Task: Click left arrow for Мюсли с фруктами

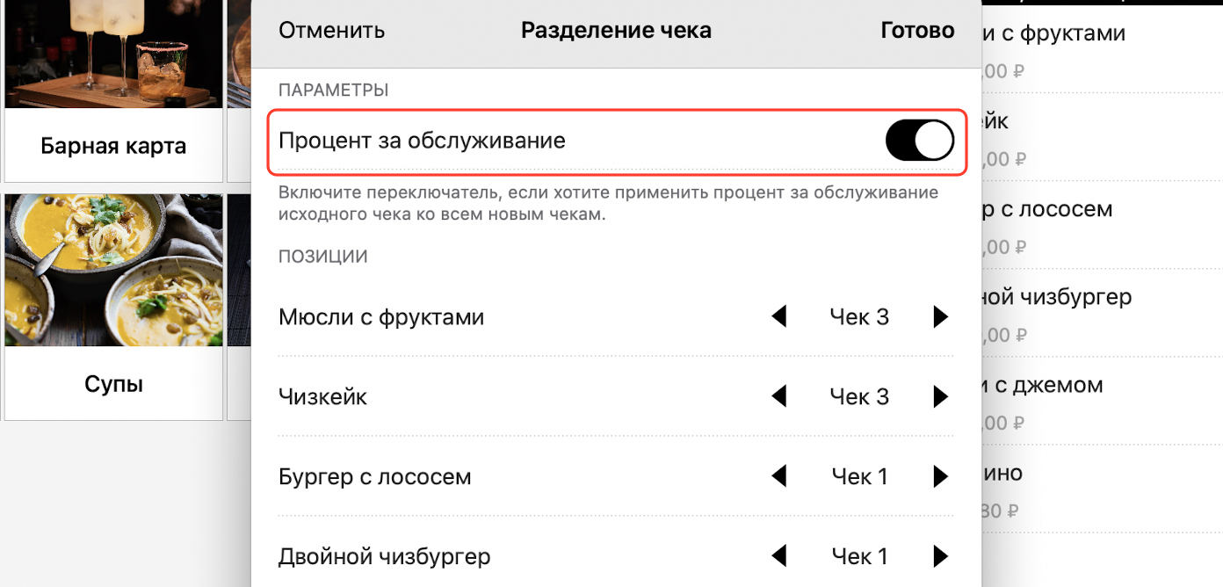Action: [x=778, y=317]
